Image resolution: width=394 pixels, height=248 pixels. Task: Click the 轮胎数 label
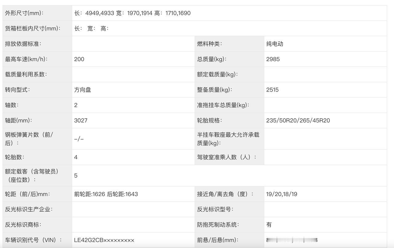click(14, 157)
